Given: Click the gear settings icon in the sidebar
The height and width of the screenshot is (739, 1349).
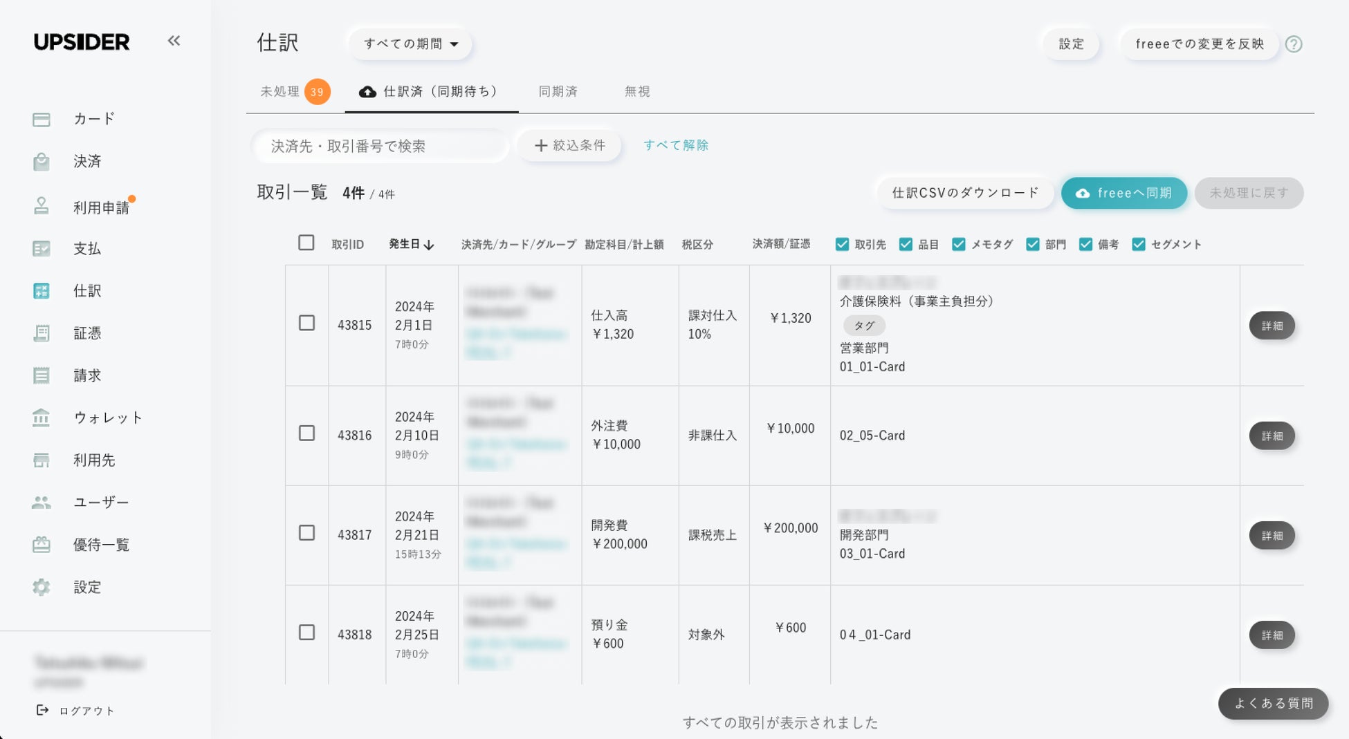Looking at the screenshot, I should tap(42, 588).
